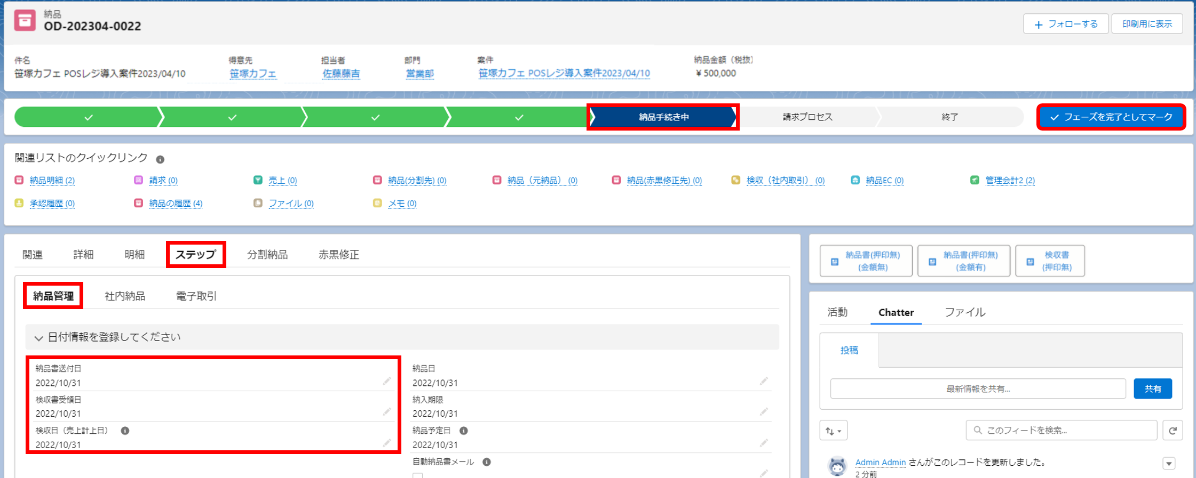Click the pencil edit icon for 納品日
The image size is (1196, 478).
click(x=764, y=381)
